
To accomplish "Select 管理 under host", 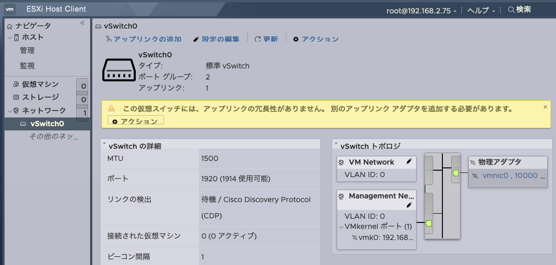I will point(27,50).
